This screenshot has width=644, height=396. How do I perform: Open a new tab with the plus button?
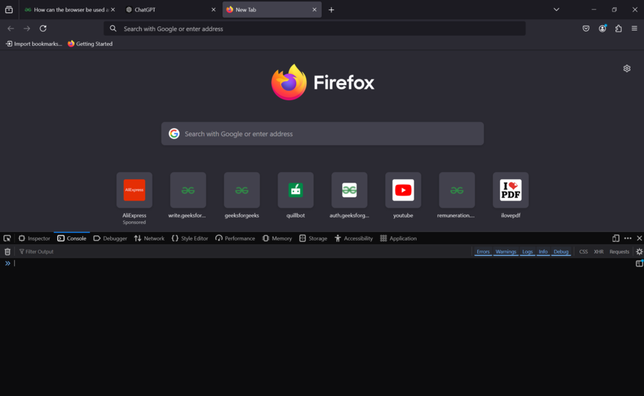click(x=331, y=9)
